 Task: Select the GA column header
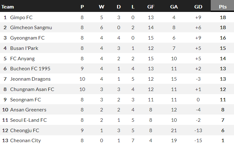click(x=174, y=7)
